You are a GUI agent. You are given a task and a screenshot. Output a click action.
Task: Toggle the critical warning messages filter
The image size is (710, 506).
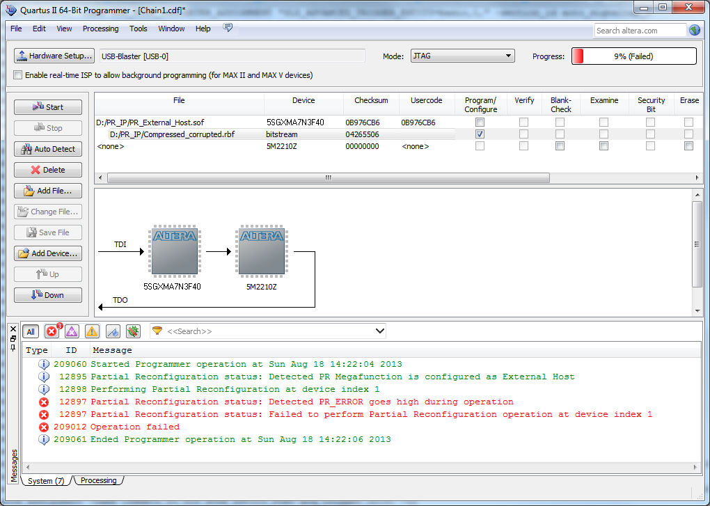(72, 332)
